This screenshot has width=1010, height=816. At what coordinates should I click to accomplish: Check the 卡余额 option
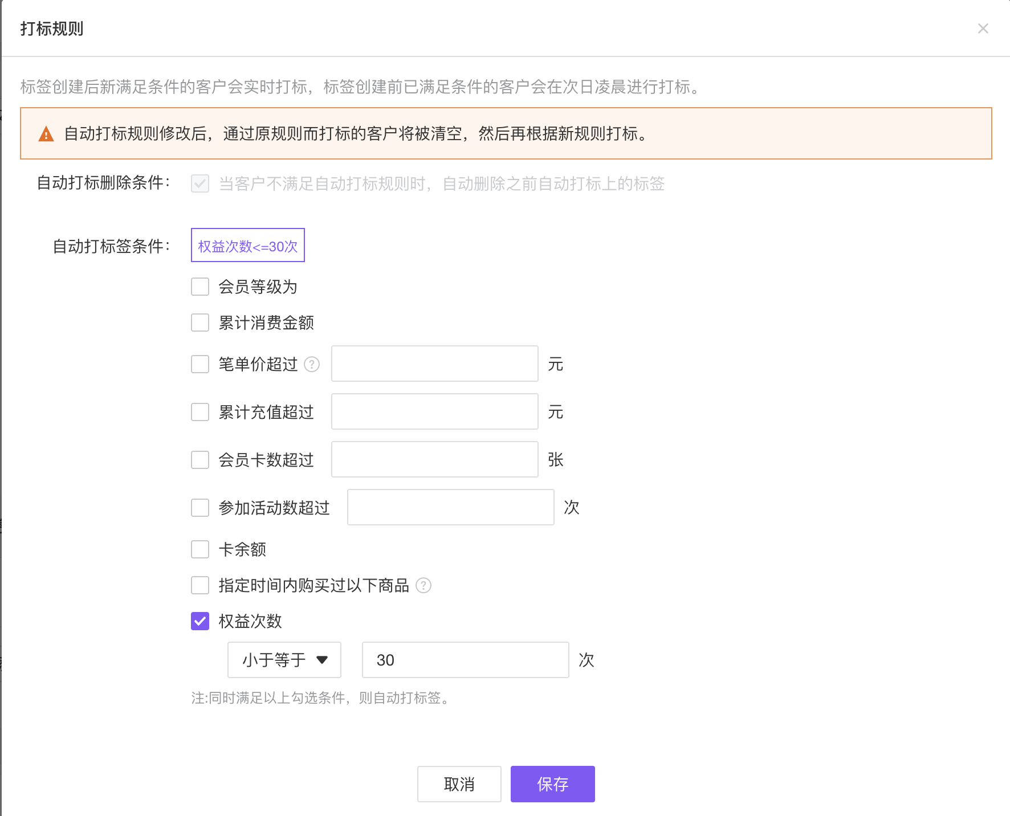point(200,549)
